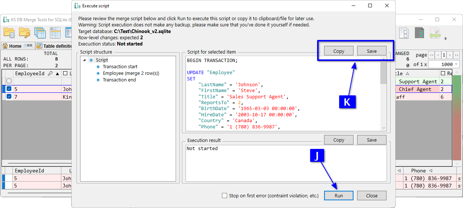The width and height of the screenshot is (463, 208).
Task: Open the rows per page 1000 dropdown
Action: (456, 64)
